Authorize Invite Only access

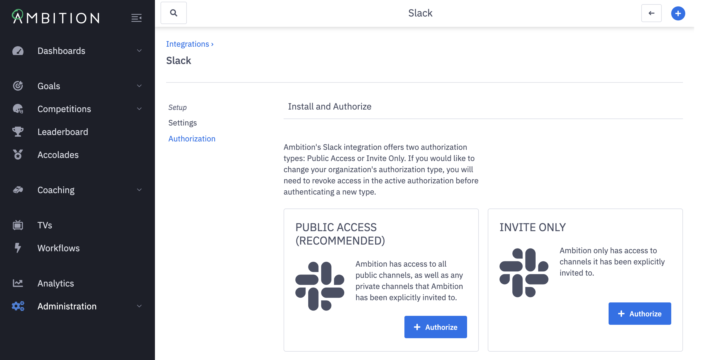click(639, 314)
